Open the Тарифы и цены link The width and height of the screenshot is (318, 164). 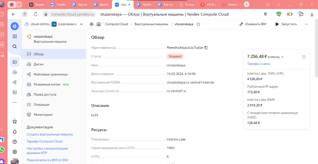[x=258, y=64]
